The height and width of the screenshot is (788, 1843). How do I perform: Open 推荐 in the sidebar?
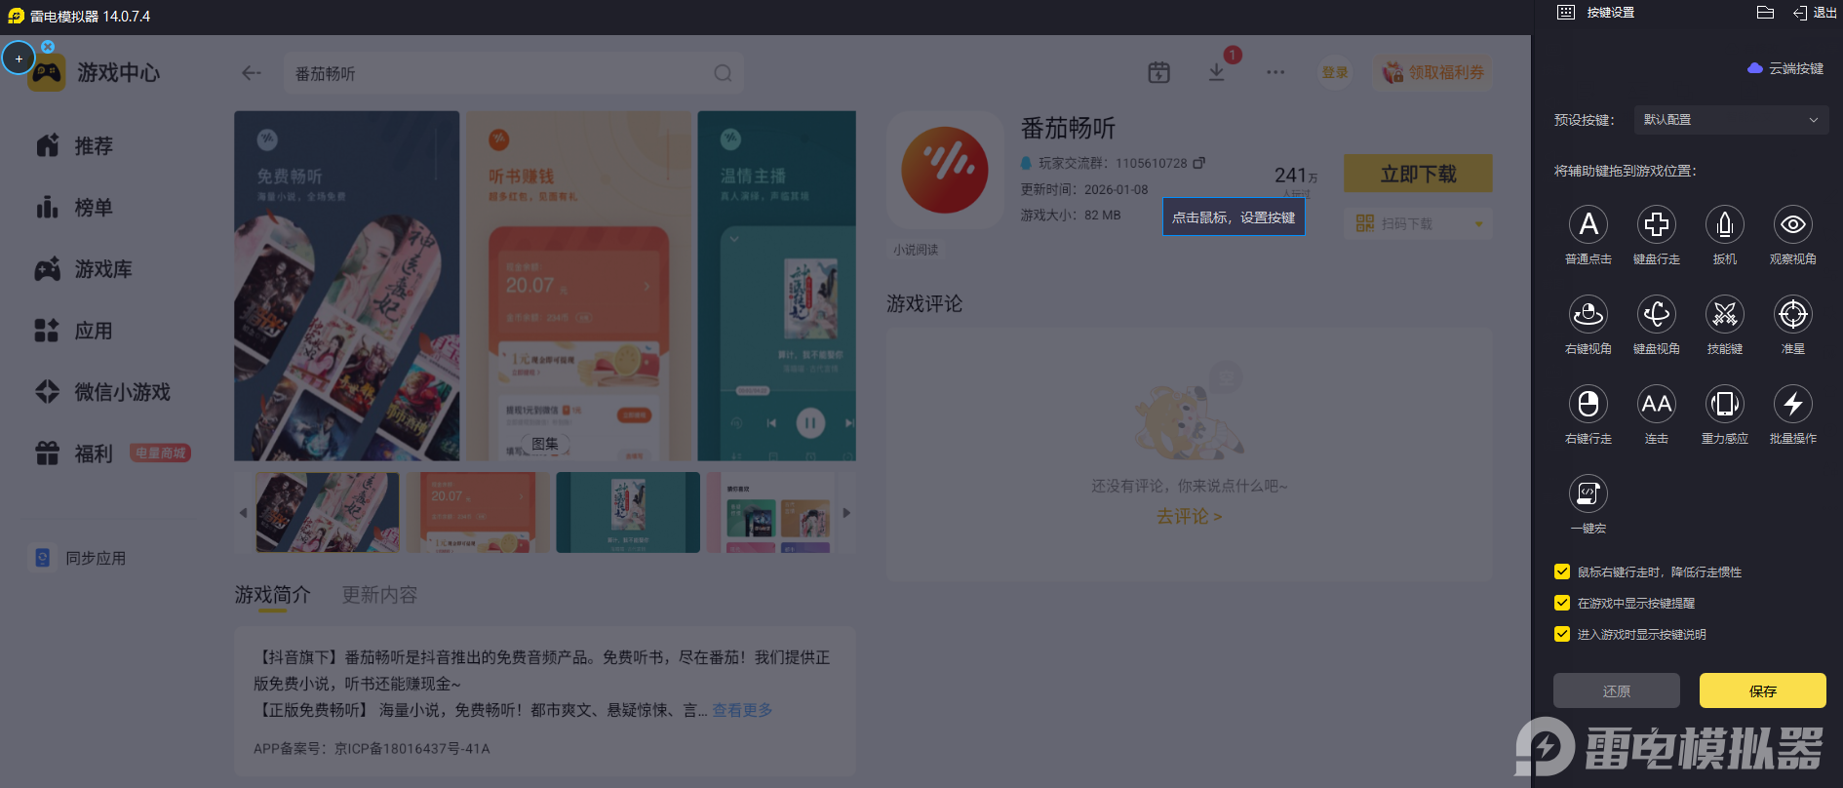click(x=74, y=146)
